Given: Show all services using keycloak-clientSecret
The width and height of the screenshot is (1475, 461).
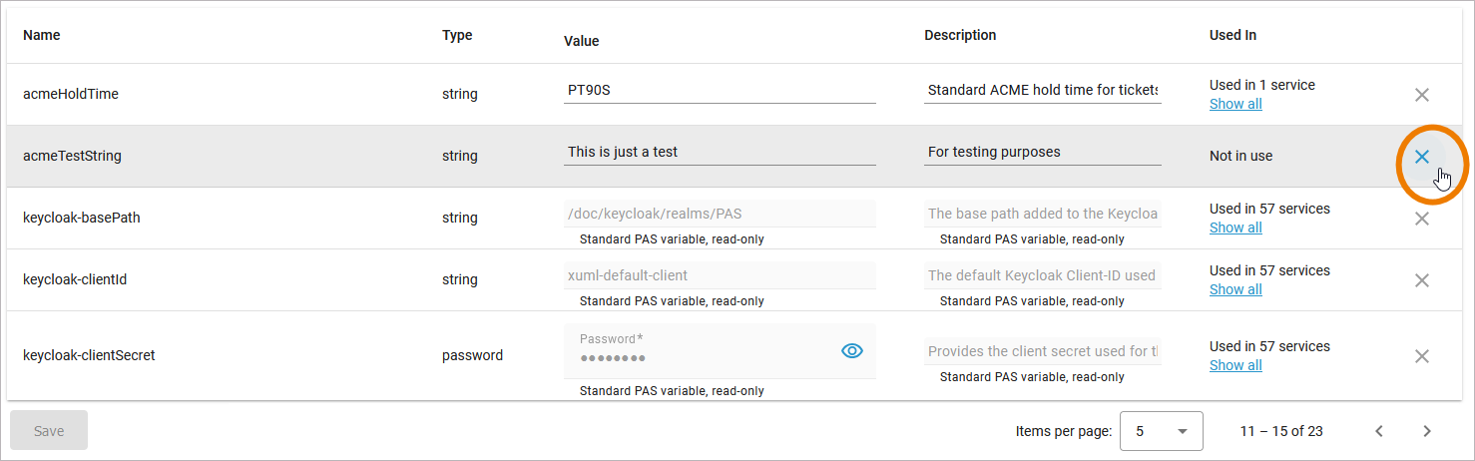Looking at the screenshot, I should [x=1235, y=365].
